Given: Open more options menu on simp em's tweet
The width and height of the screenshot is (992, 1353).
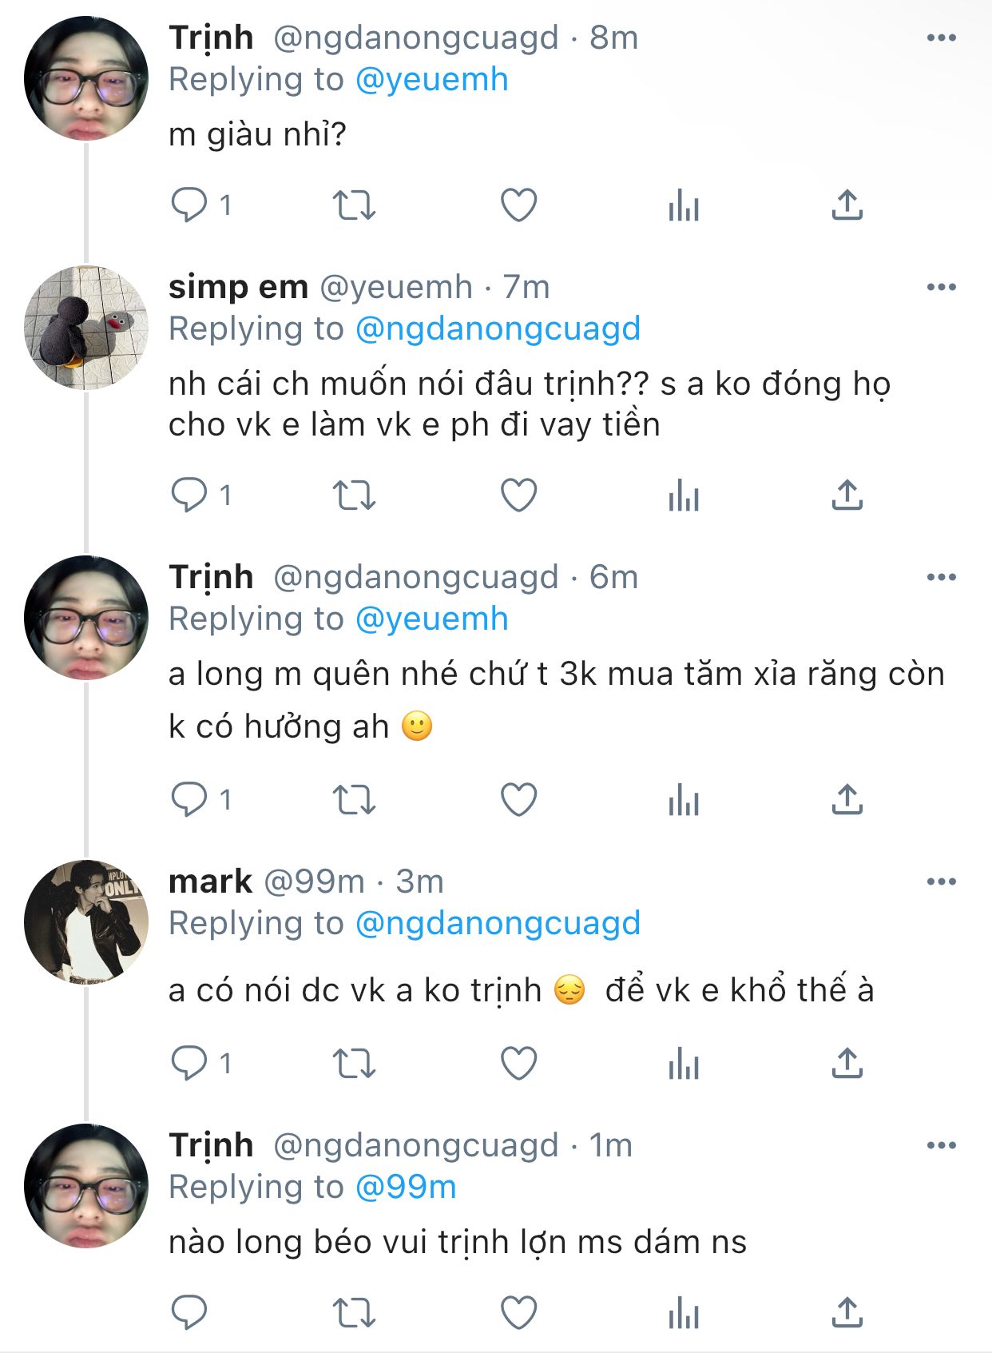Looking at the screenshot, I should (x=941, y=287).
